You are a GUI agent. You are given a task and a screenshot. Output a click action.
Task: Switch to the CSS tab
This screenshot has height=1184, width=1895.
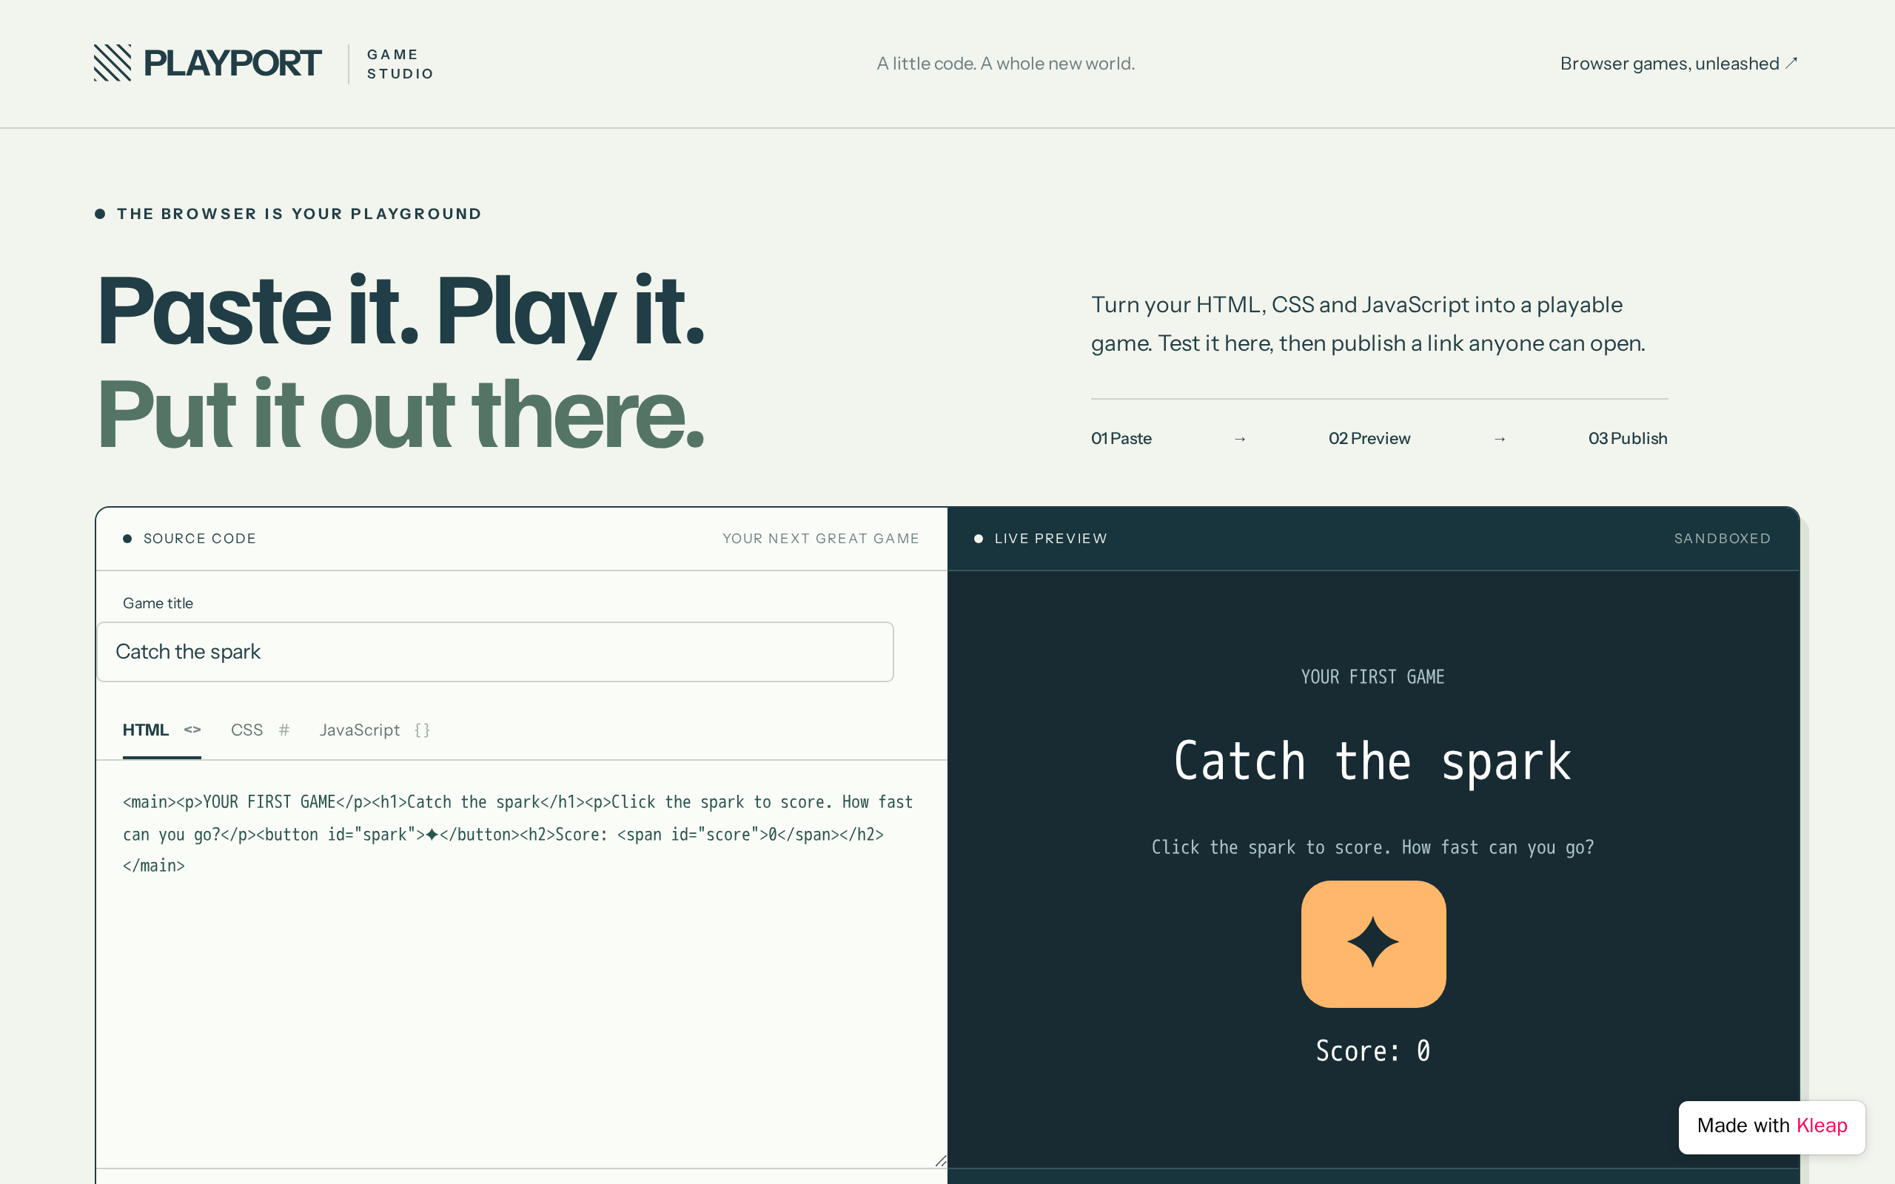pyautogui.click(x=260, y=730)
